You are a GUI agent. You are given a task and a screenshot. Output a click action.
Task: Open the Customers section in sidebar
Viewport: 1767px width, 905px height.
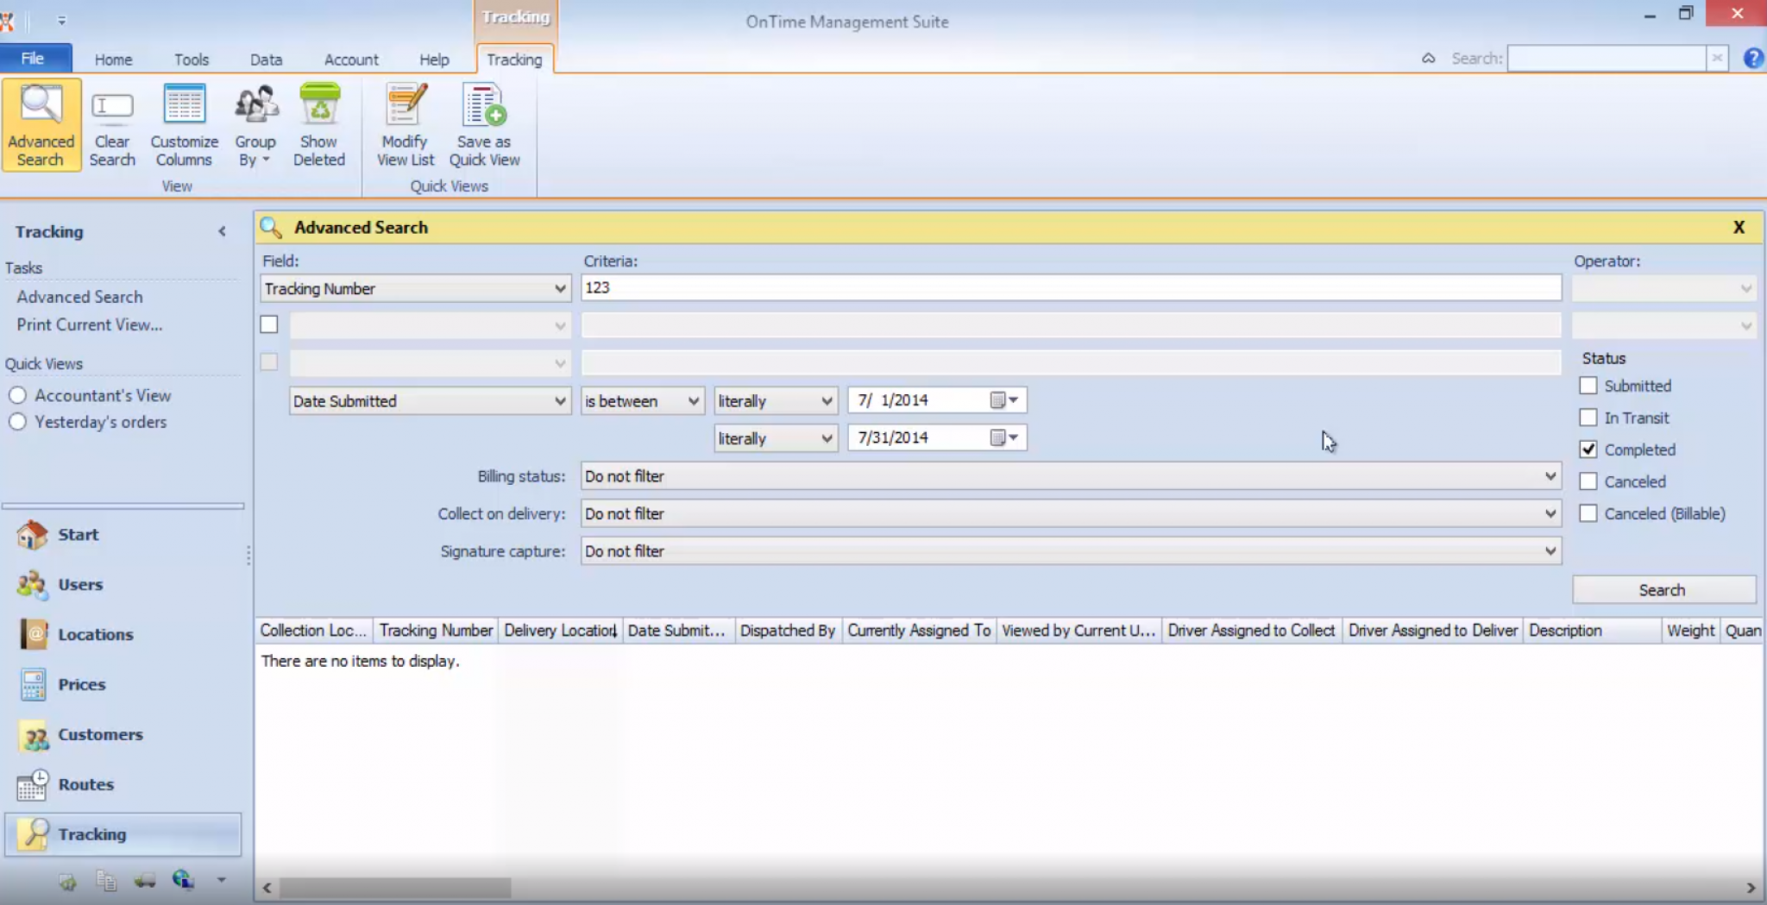pos(99,735)
